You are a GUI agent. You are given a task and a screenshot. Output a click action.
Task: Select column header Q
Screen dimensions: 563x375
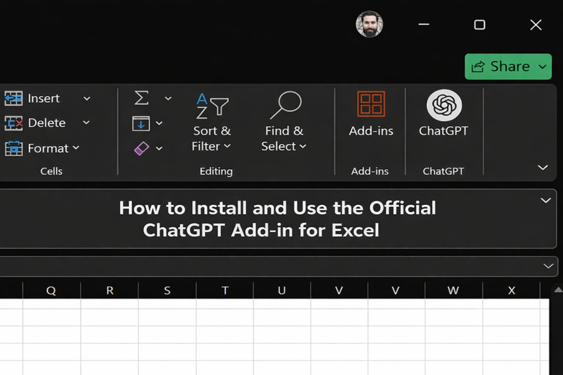(51, 291)
